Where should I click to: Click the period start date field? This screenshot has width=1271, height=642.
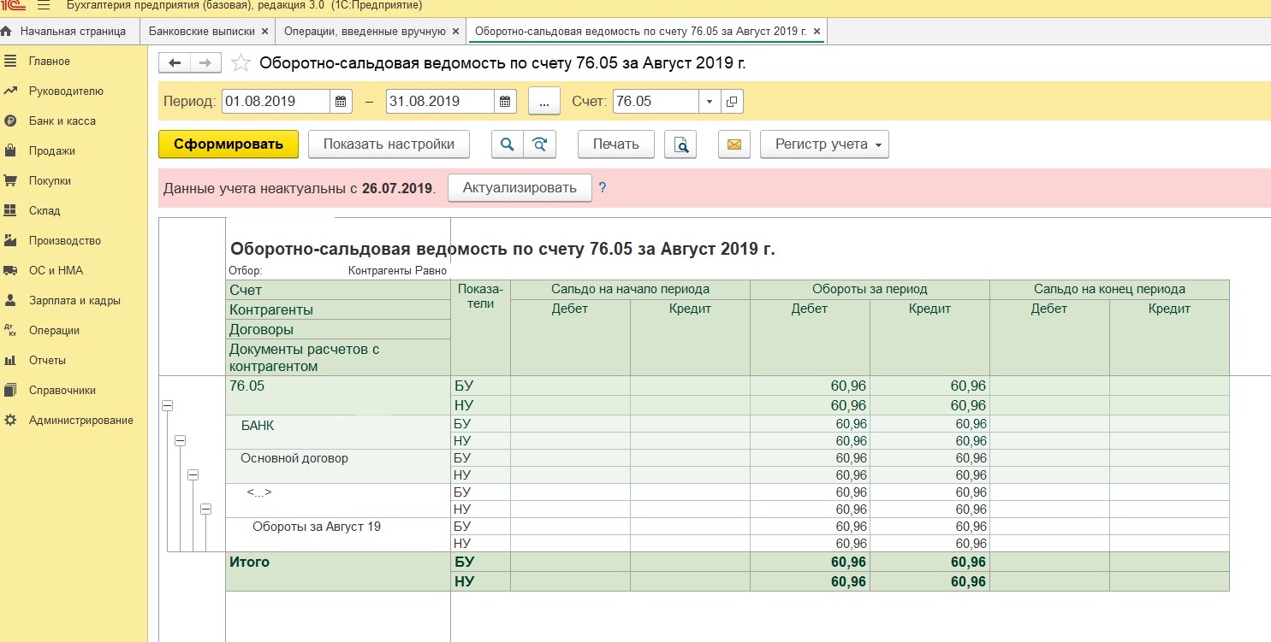[x=274, y=102]
